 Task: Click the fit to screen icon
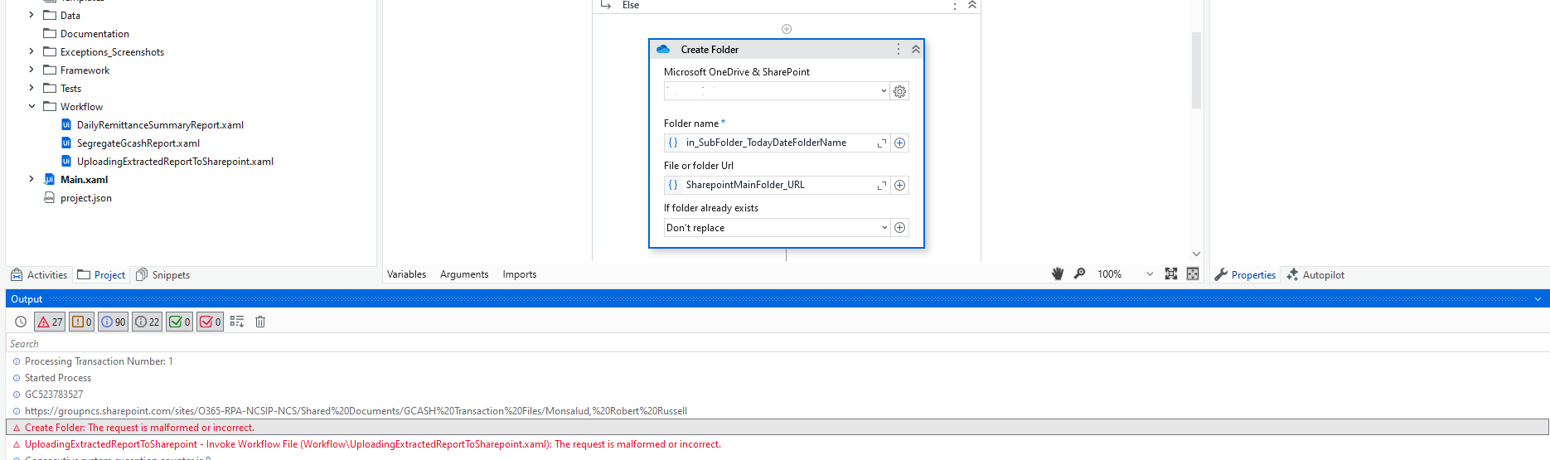1171,274
